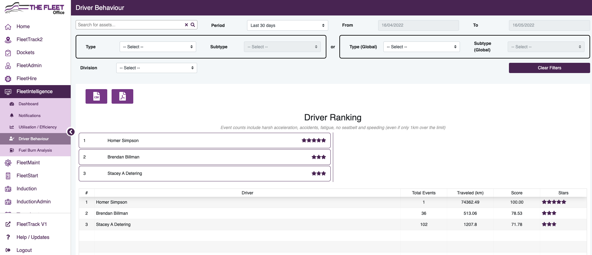Open the Type (Global) dropdown
This screenshot has width=592, height=255.
tap(422, 47)
